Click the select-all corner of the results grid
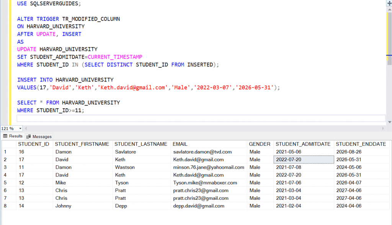Image resolution: width=392 pixels, height=225 pixels. (9, 144)
